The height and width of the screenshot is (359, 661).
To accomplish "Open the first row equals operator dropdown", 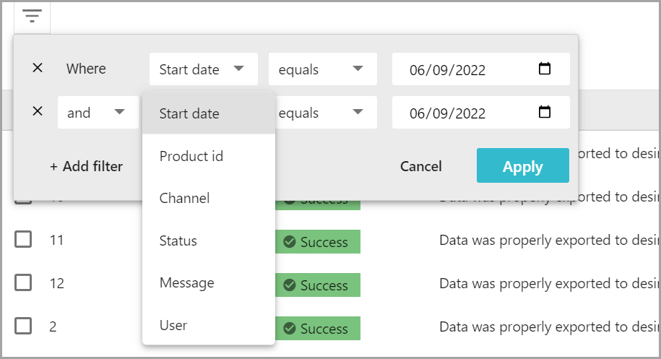I will click(x=322, y=69).
